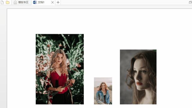Close the 文档1 tab

coord(52,2)
